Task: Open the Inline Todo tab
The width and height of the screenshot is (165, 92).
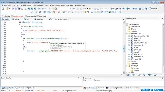Action: 20,88
